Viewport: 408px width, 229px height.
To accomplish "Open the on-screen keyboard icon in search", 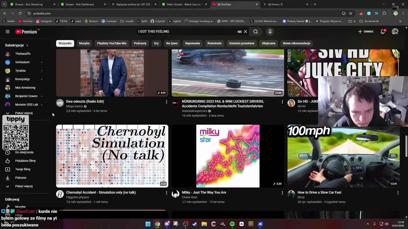I will pos(239,31).
